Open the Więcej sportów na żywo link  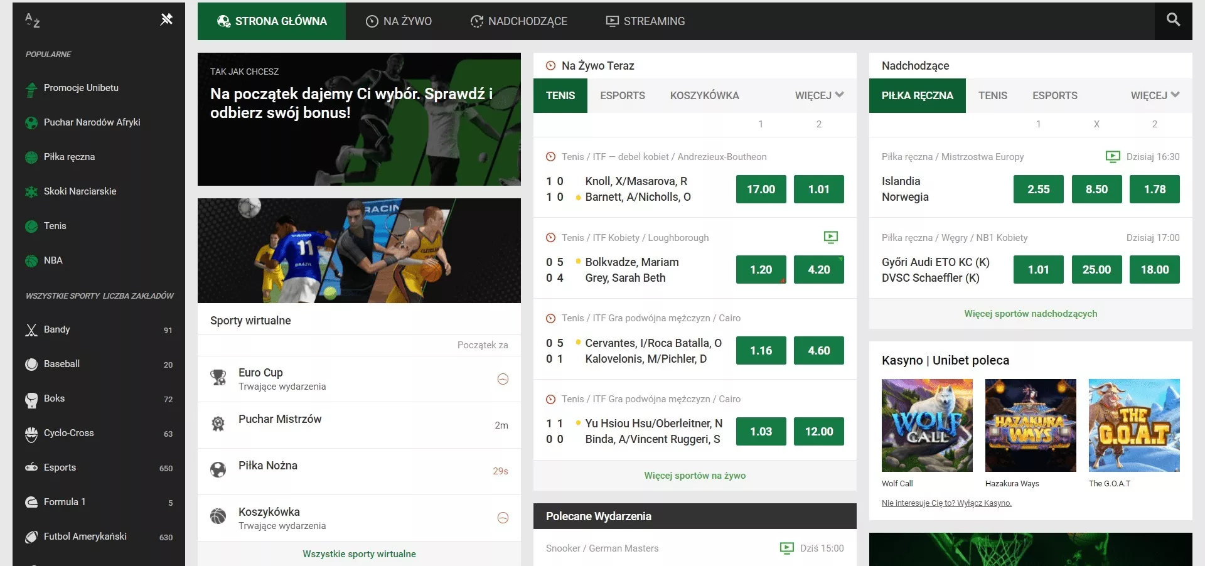(x=695, y=476)
